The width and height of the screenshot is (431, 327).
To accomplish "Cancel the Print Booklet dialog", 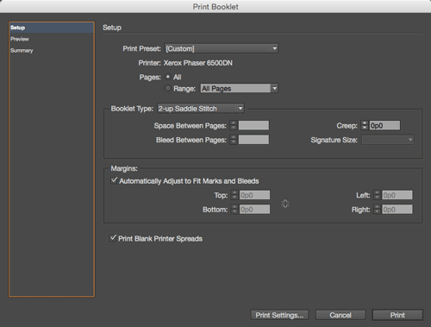I will point(340,315).
